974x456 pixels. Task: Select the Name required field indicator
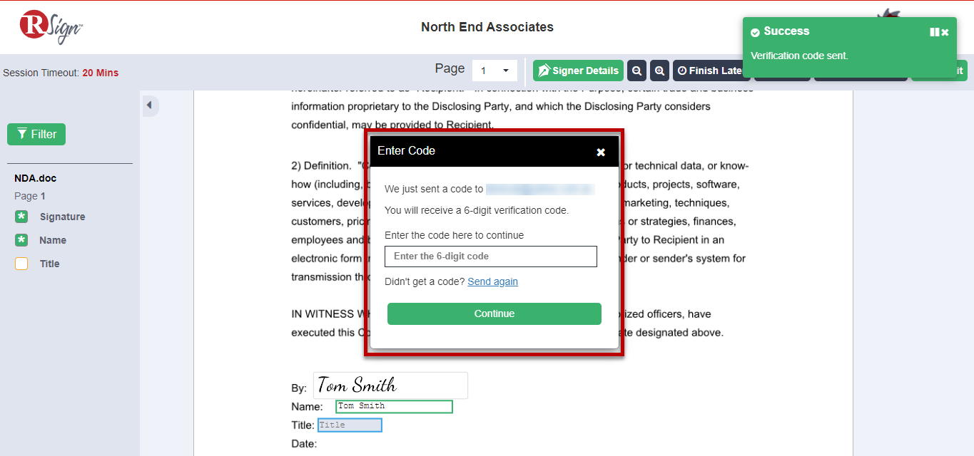21,240
